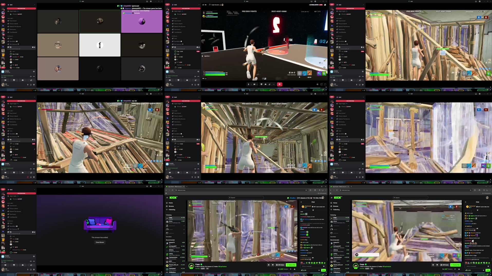
Task: Click stream volume speaker icon under Cap's Screen
Action: click(x=318, y=84)
